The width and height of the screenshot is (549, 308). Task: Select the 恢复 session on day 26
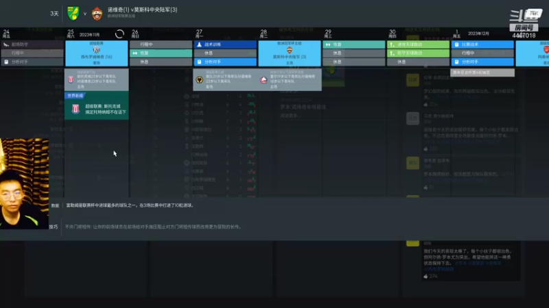[161, 53]
